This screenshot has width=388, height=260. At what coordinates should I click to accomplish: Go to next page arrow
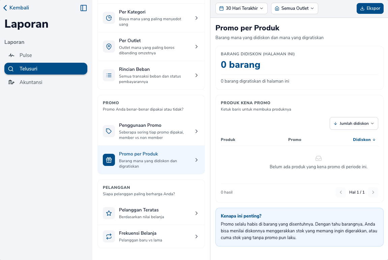click(373, 192)
